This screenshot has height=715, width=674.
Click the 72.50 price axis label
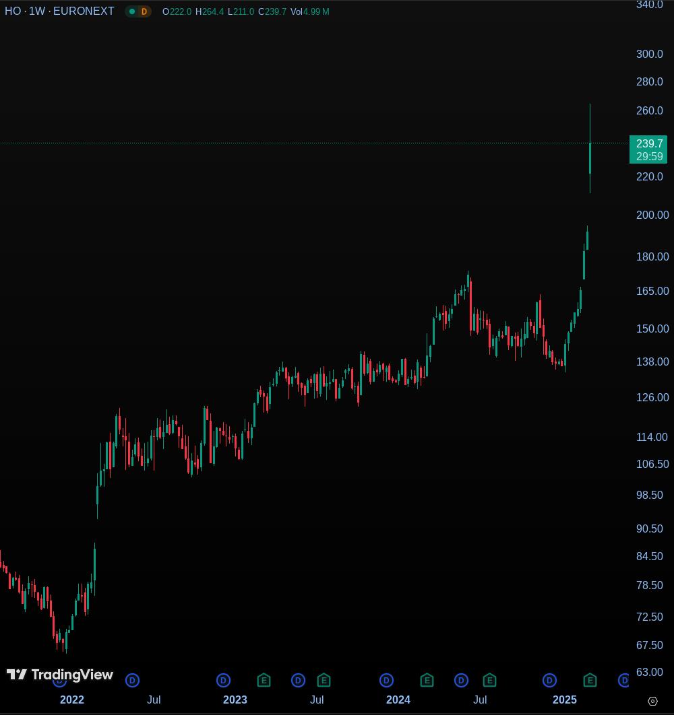(x=649, y=617)
